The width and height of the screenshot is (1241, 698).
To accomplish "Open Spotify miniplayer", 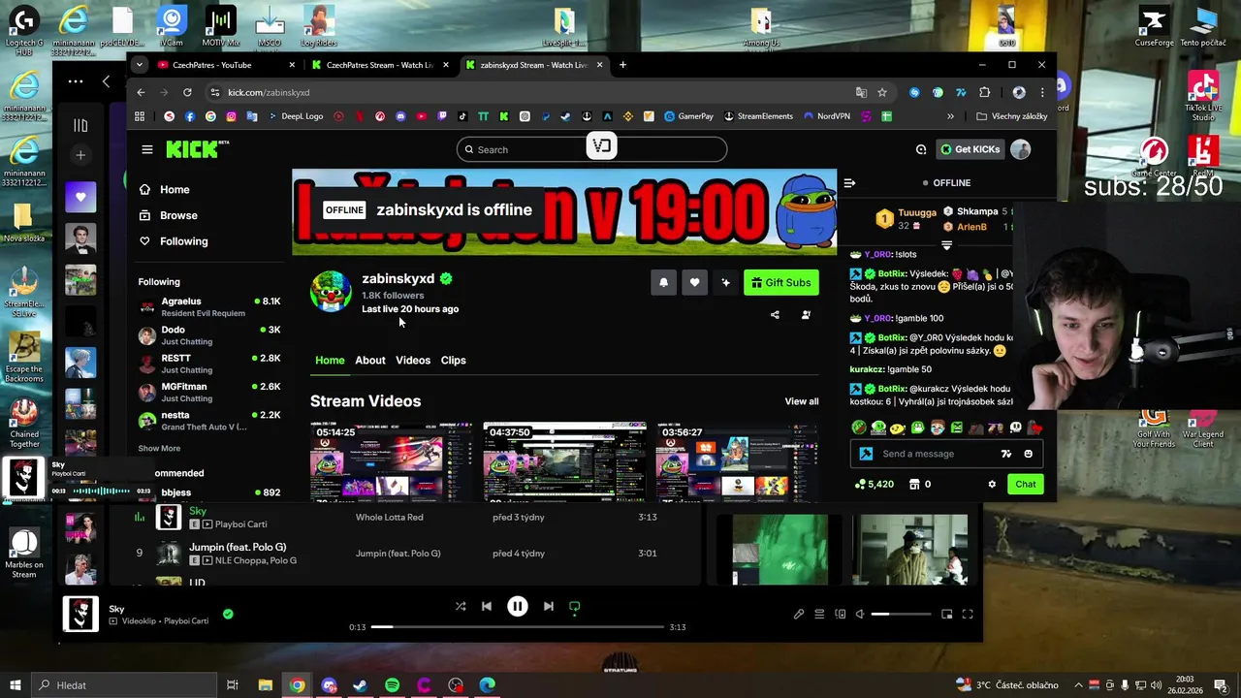I will [947, 614].
